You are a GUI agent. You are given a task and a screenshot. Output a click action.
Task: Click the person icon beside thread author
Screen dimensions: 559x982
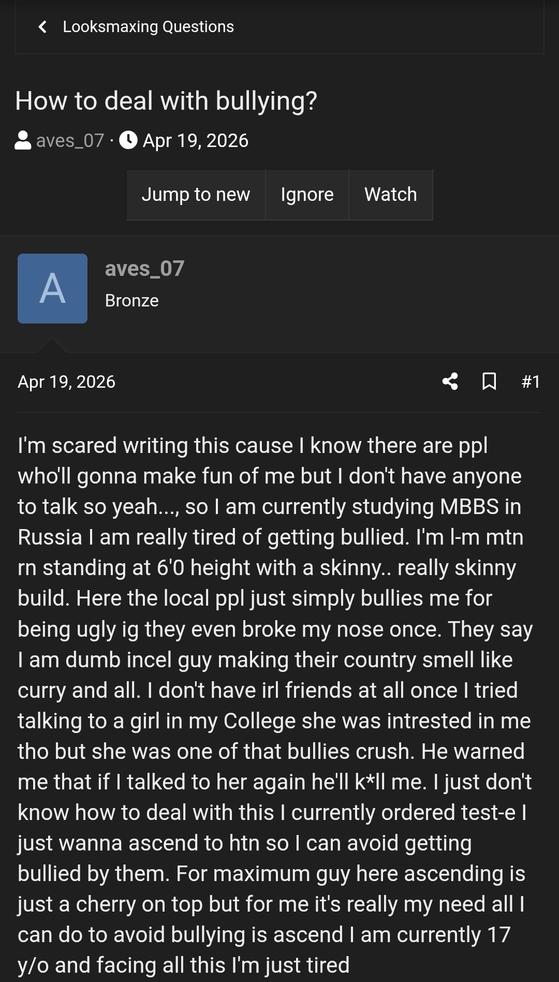(x=23, y=140)
